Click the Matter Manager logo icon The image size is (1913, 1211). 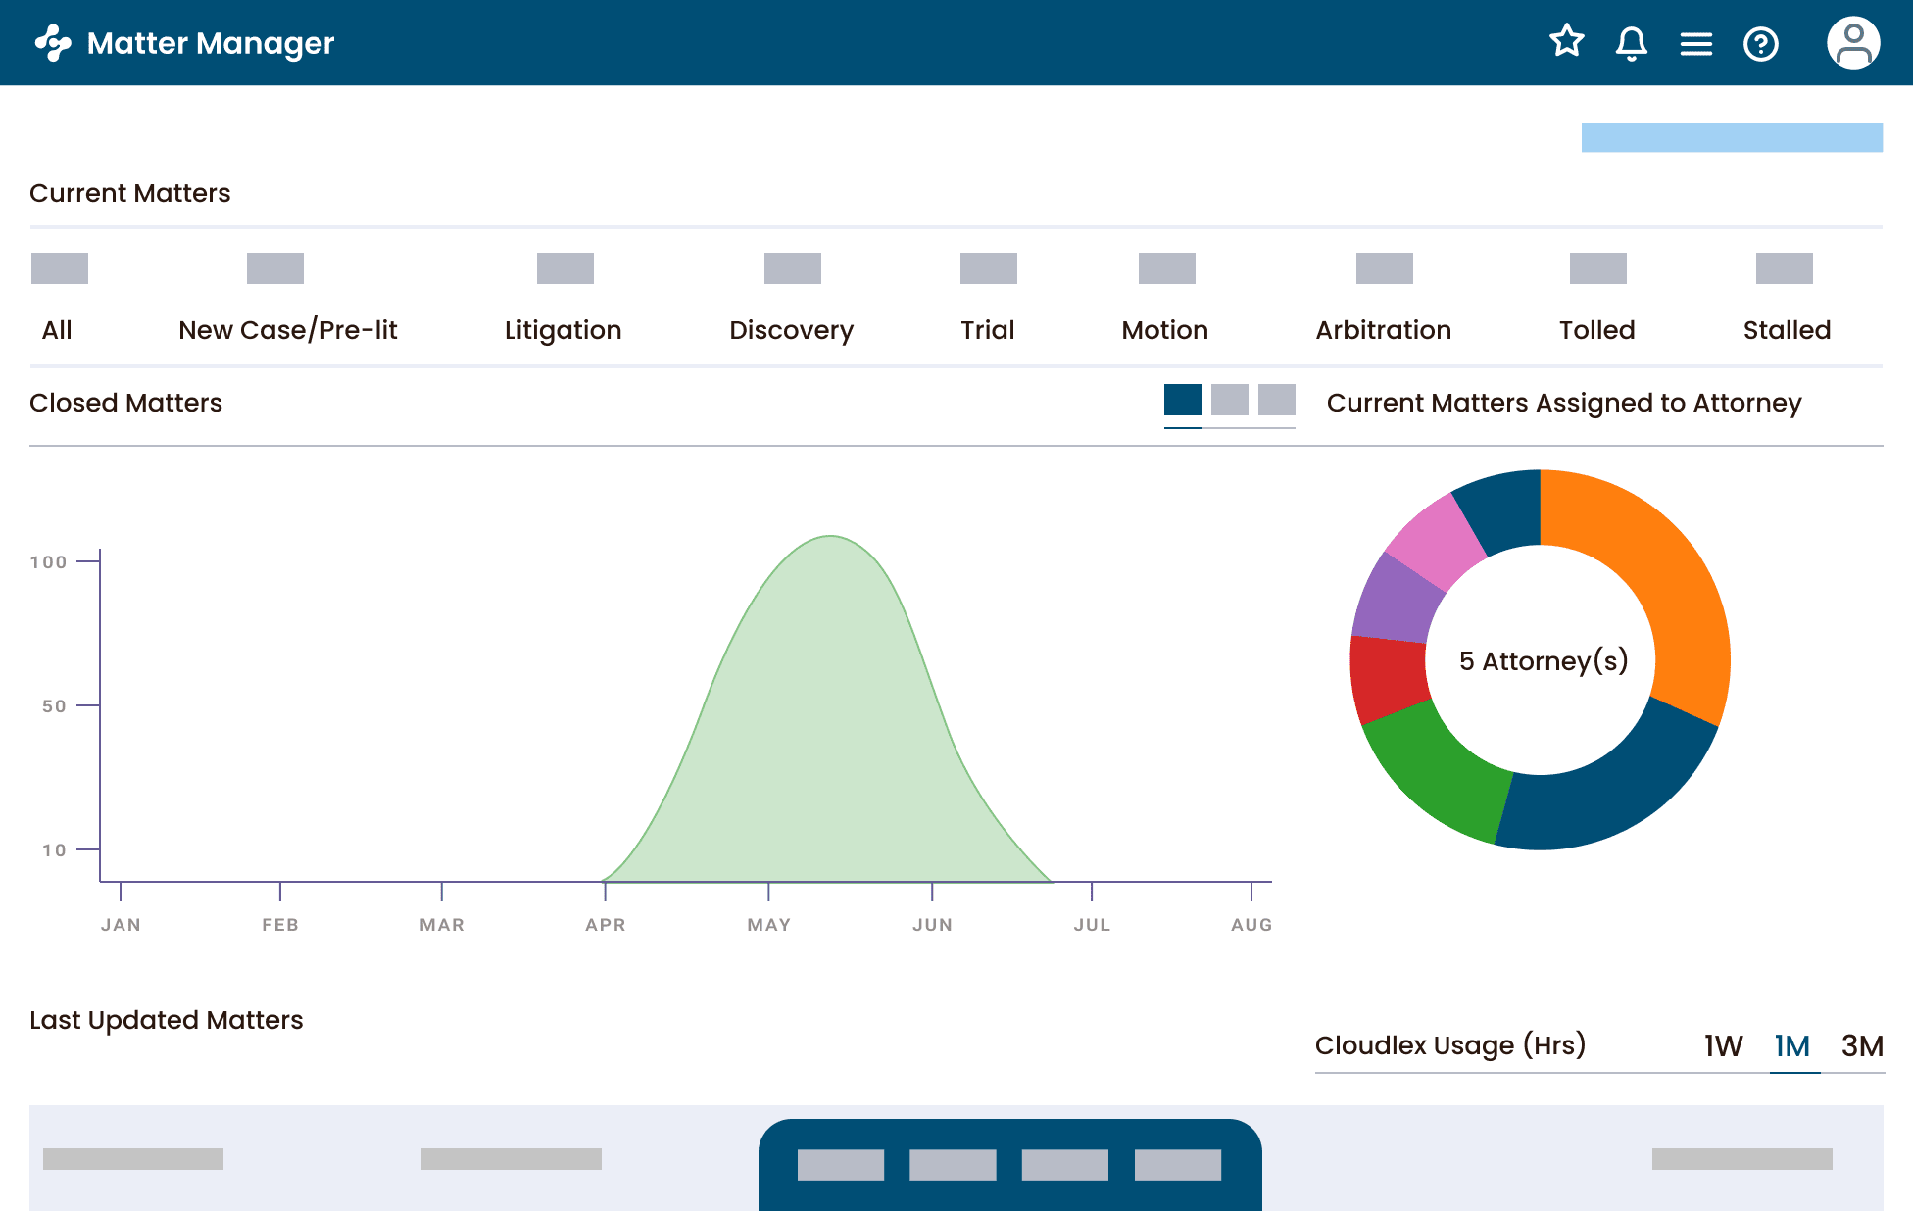pos(52,42)
